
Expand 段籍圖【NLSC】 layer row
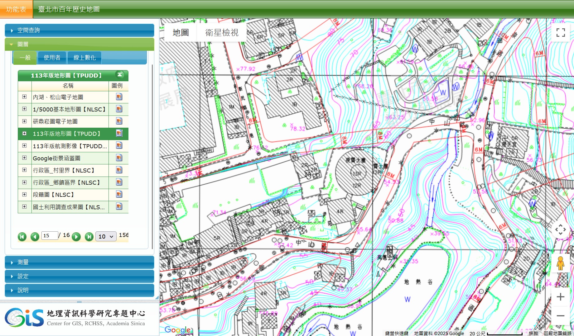click(24, 195)
